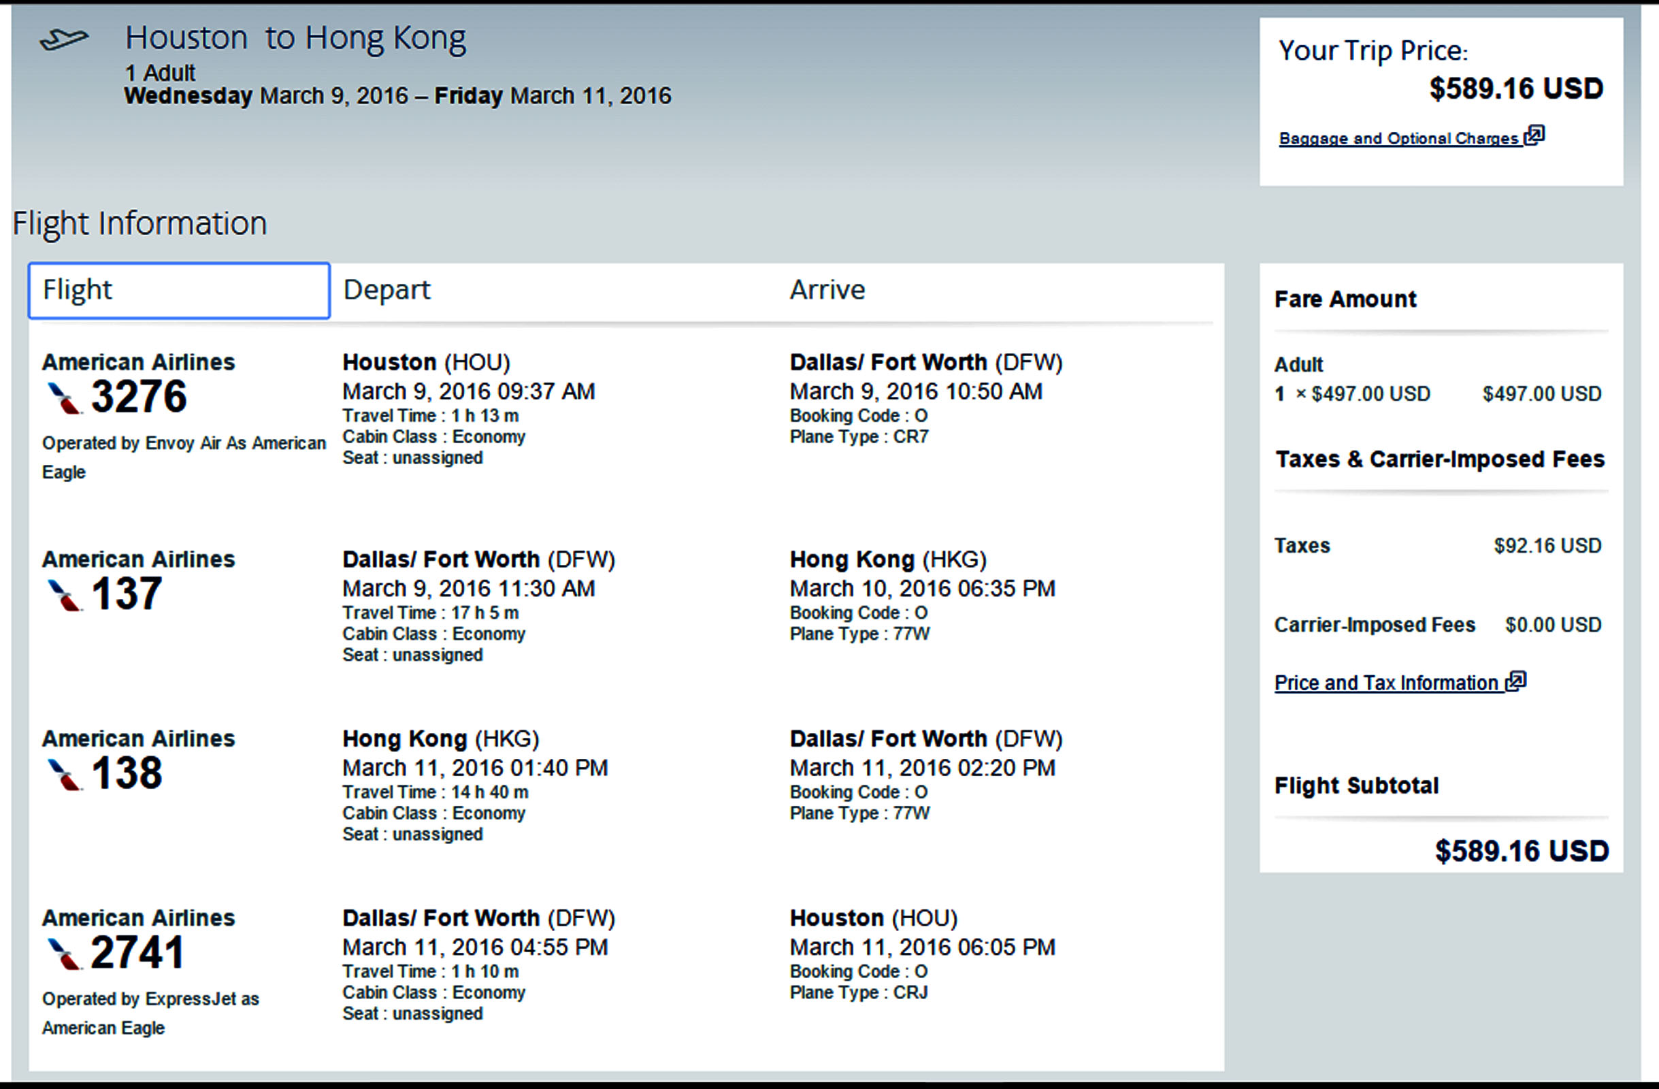Click the Flight Subtotal amount
This screenshot has width=1659, height=1089.
(x=1522, y=851)
